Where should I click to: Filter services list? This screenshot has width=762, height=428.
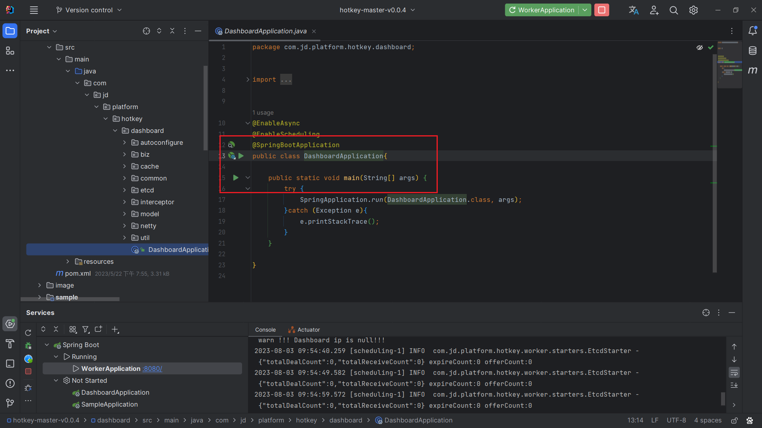coord(85,329)
